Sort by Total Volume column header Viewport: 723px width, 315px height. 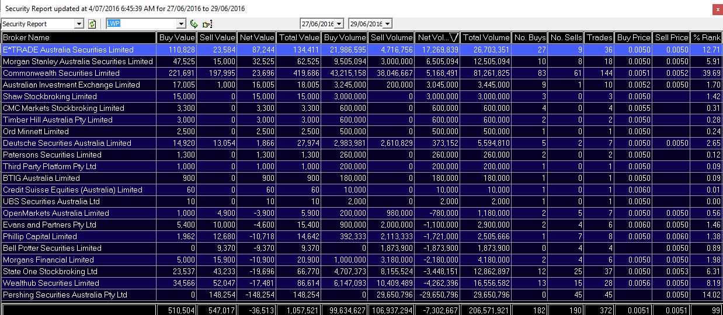pyautogui.click(x=486, y=37)
